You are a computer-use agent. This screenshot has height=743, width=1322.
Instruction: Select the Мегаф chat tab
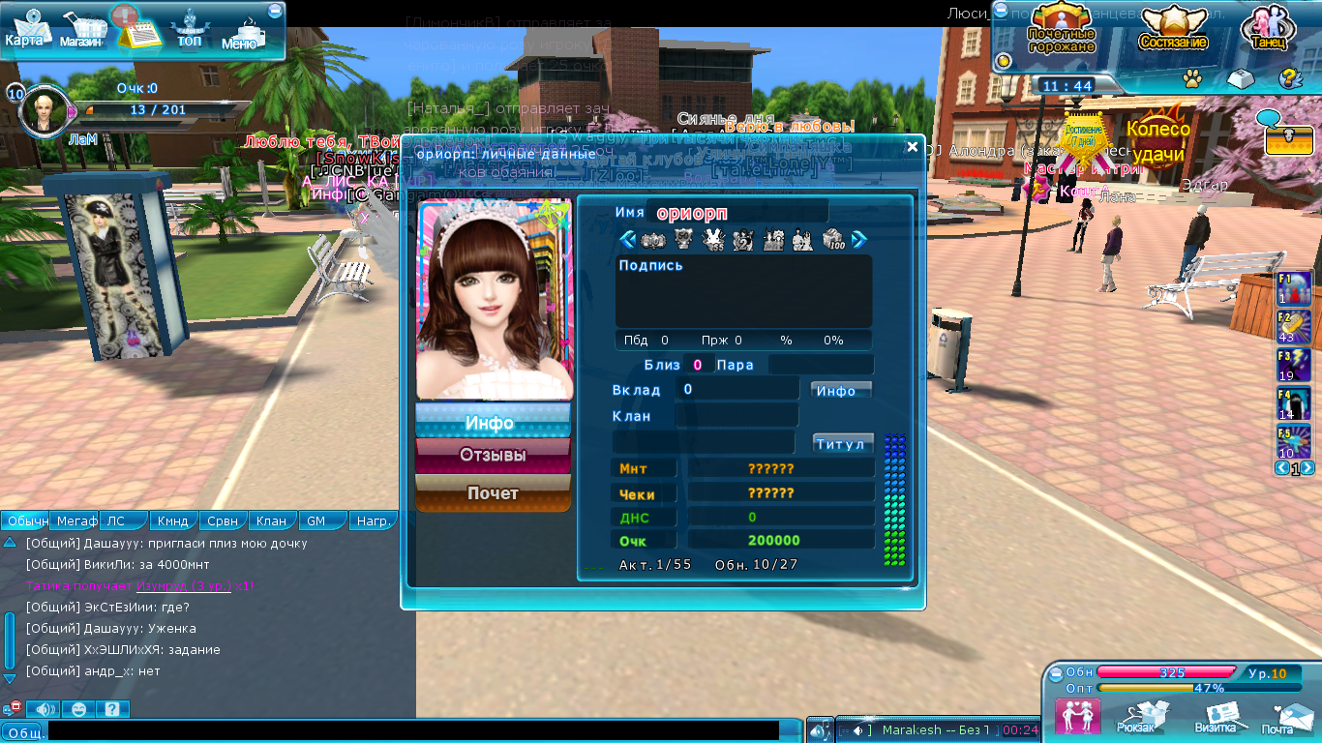75,520
